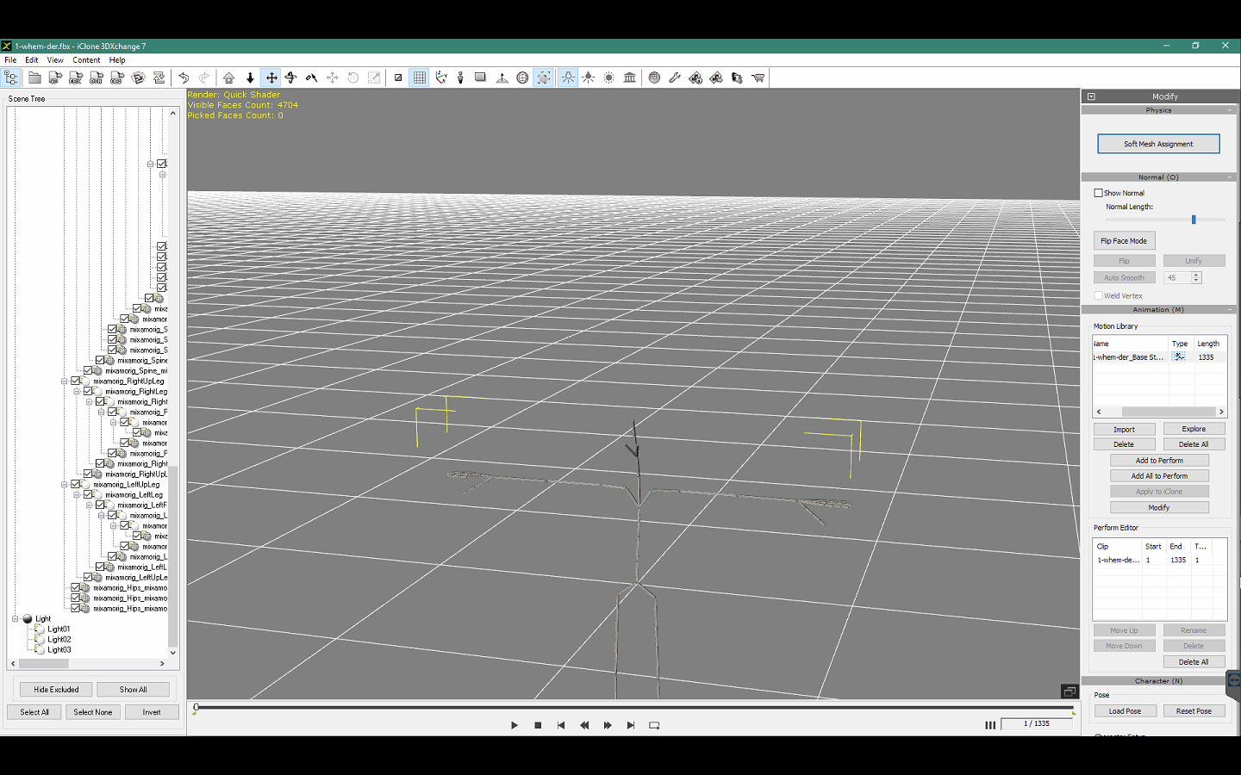The image size is (1241, 775).
Task: Click Flip Face Mode button
Action: click(1124, 241)
